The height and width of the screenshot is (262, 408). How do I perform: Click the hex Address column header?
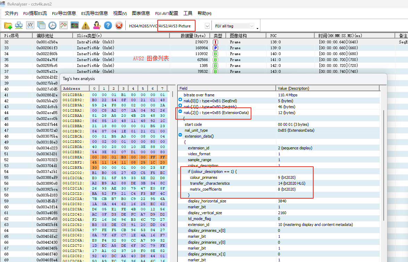75,88
